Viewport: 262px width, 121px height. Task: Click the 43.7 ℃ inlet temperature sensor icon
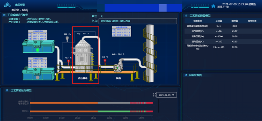click(68, 62)
